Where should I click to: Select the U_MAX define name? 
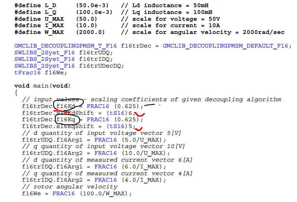pyautogui.click(x=54, y=19)
